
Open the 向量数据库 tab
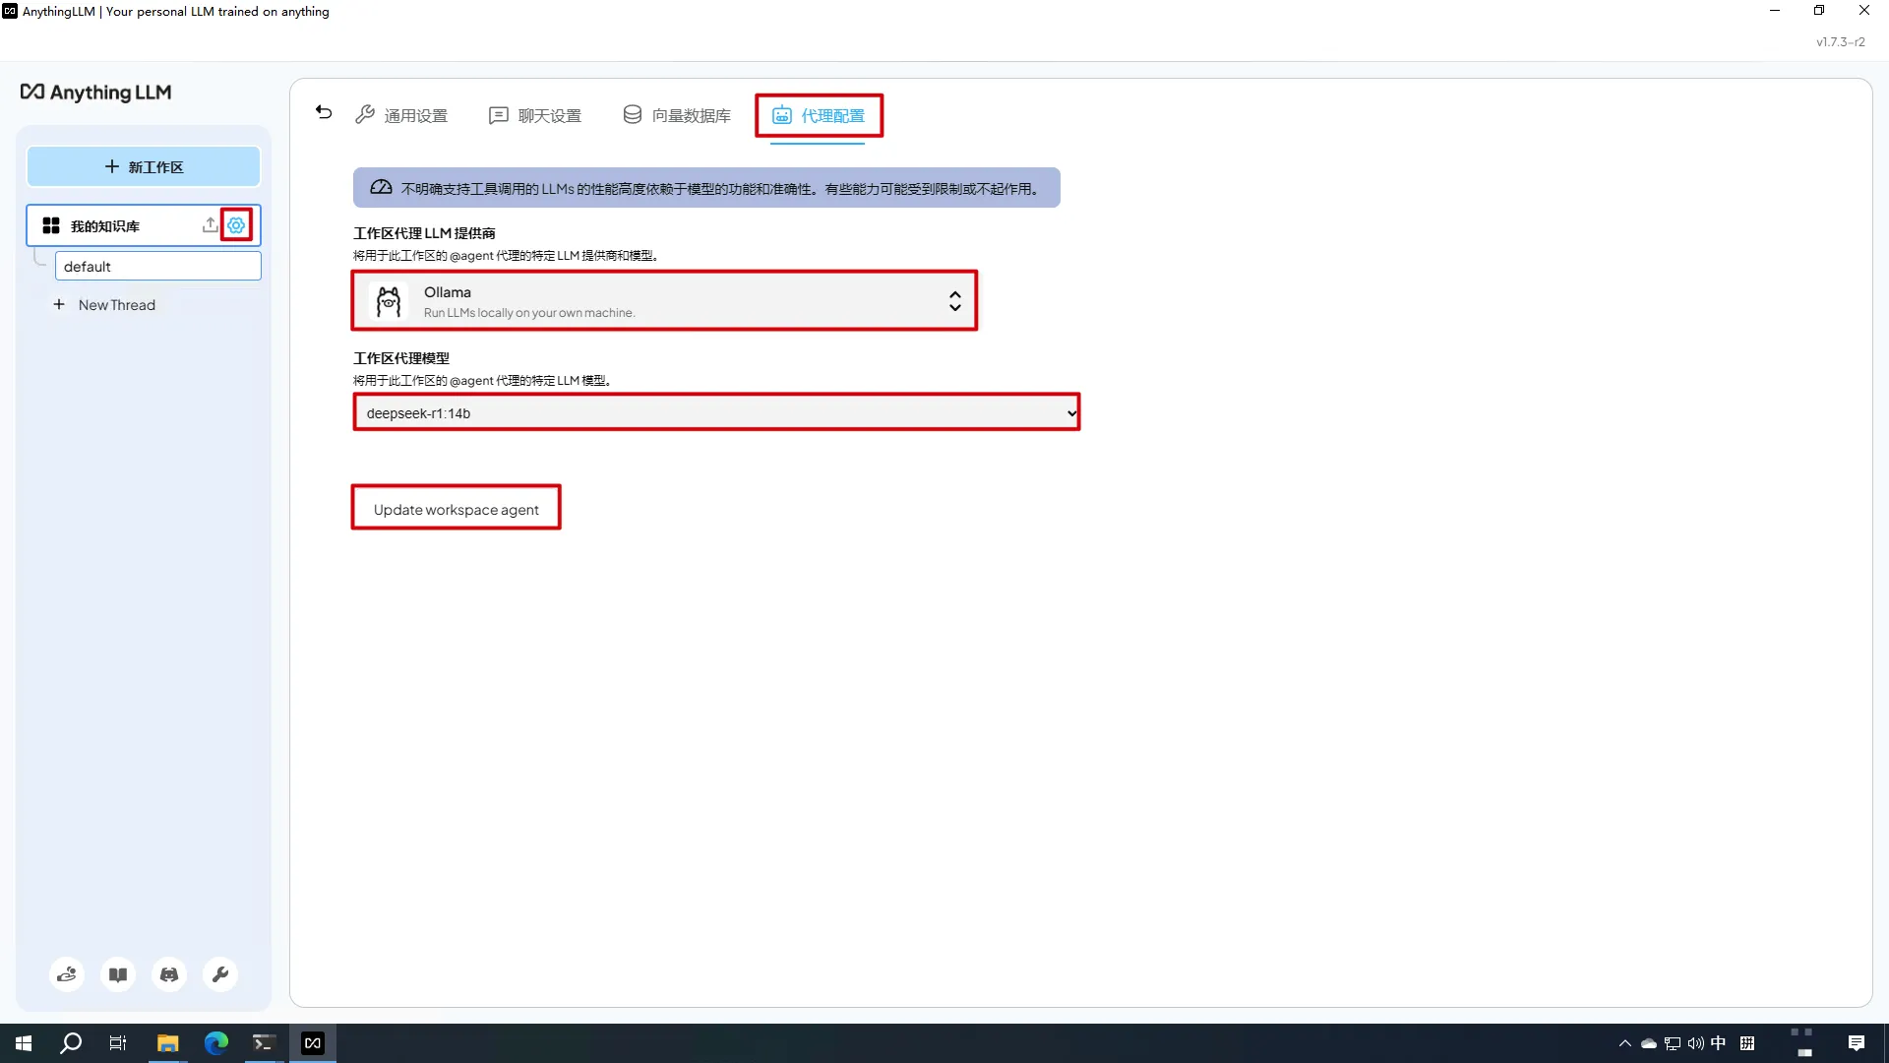pyautogui.click(x=677, y=116)
